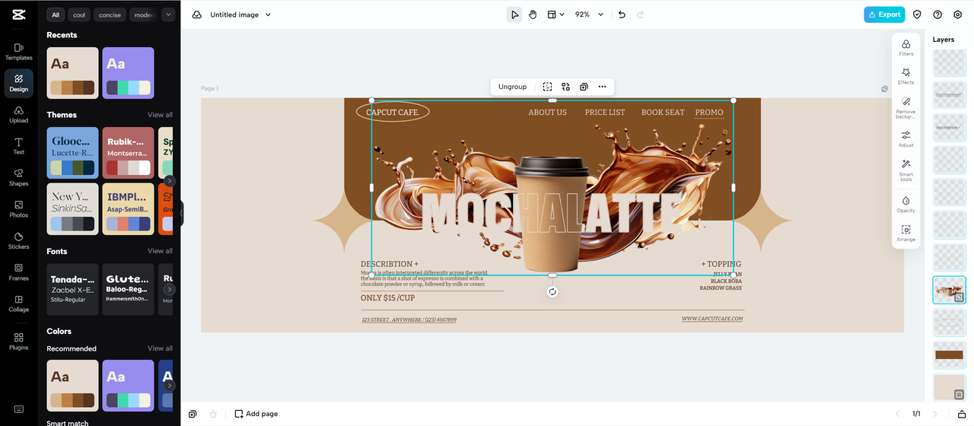Activate the Select pointer tool

coord(514,14)
